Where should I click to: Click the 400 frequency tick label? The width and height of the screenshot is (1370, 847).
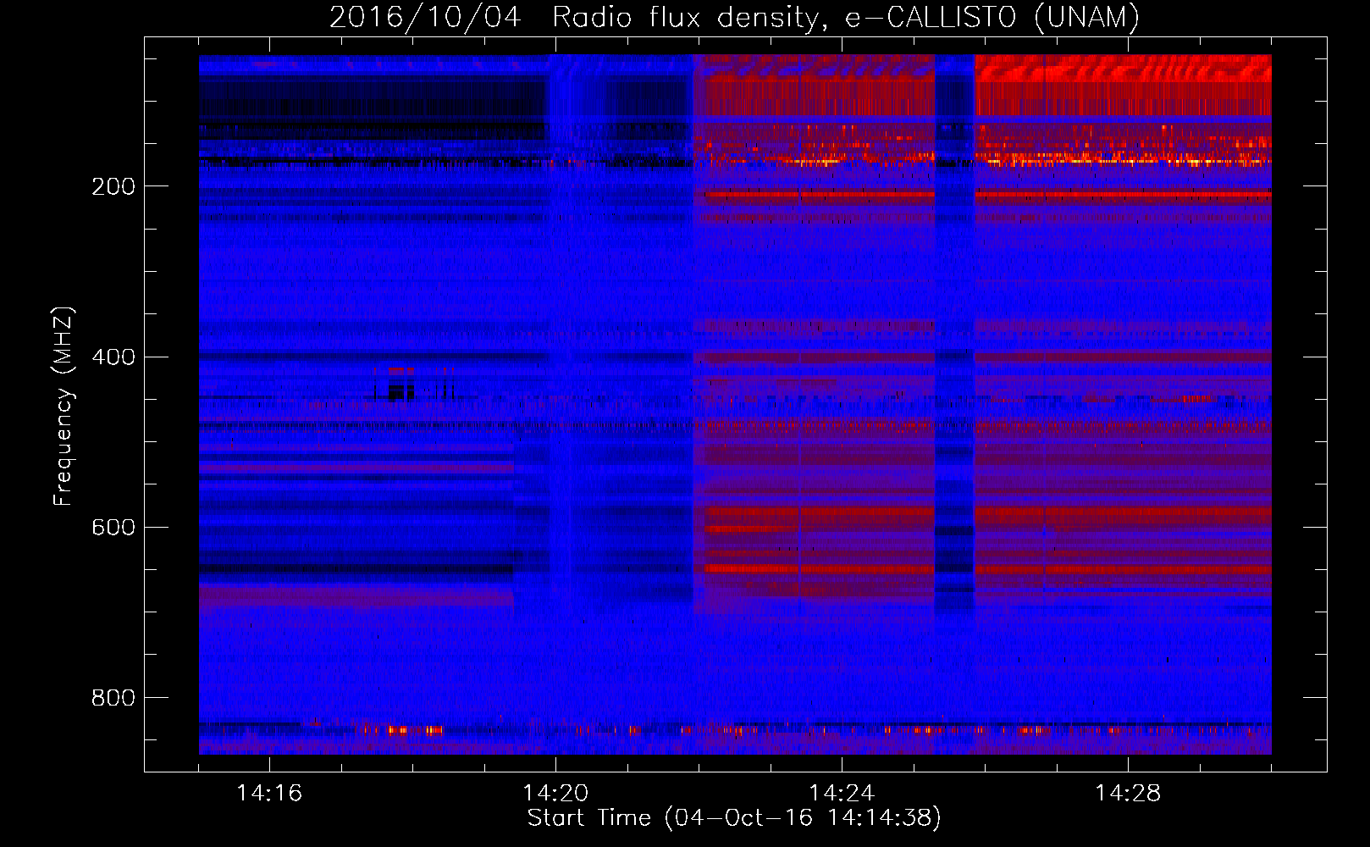pos(113,357)
